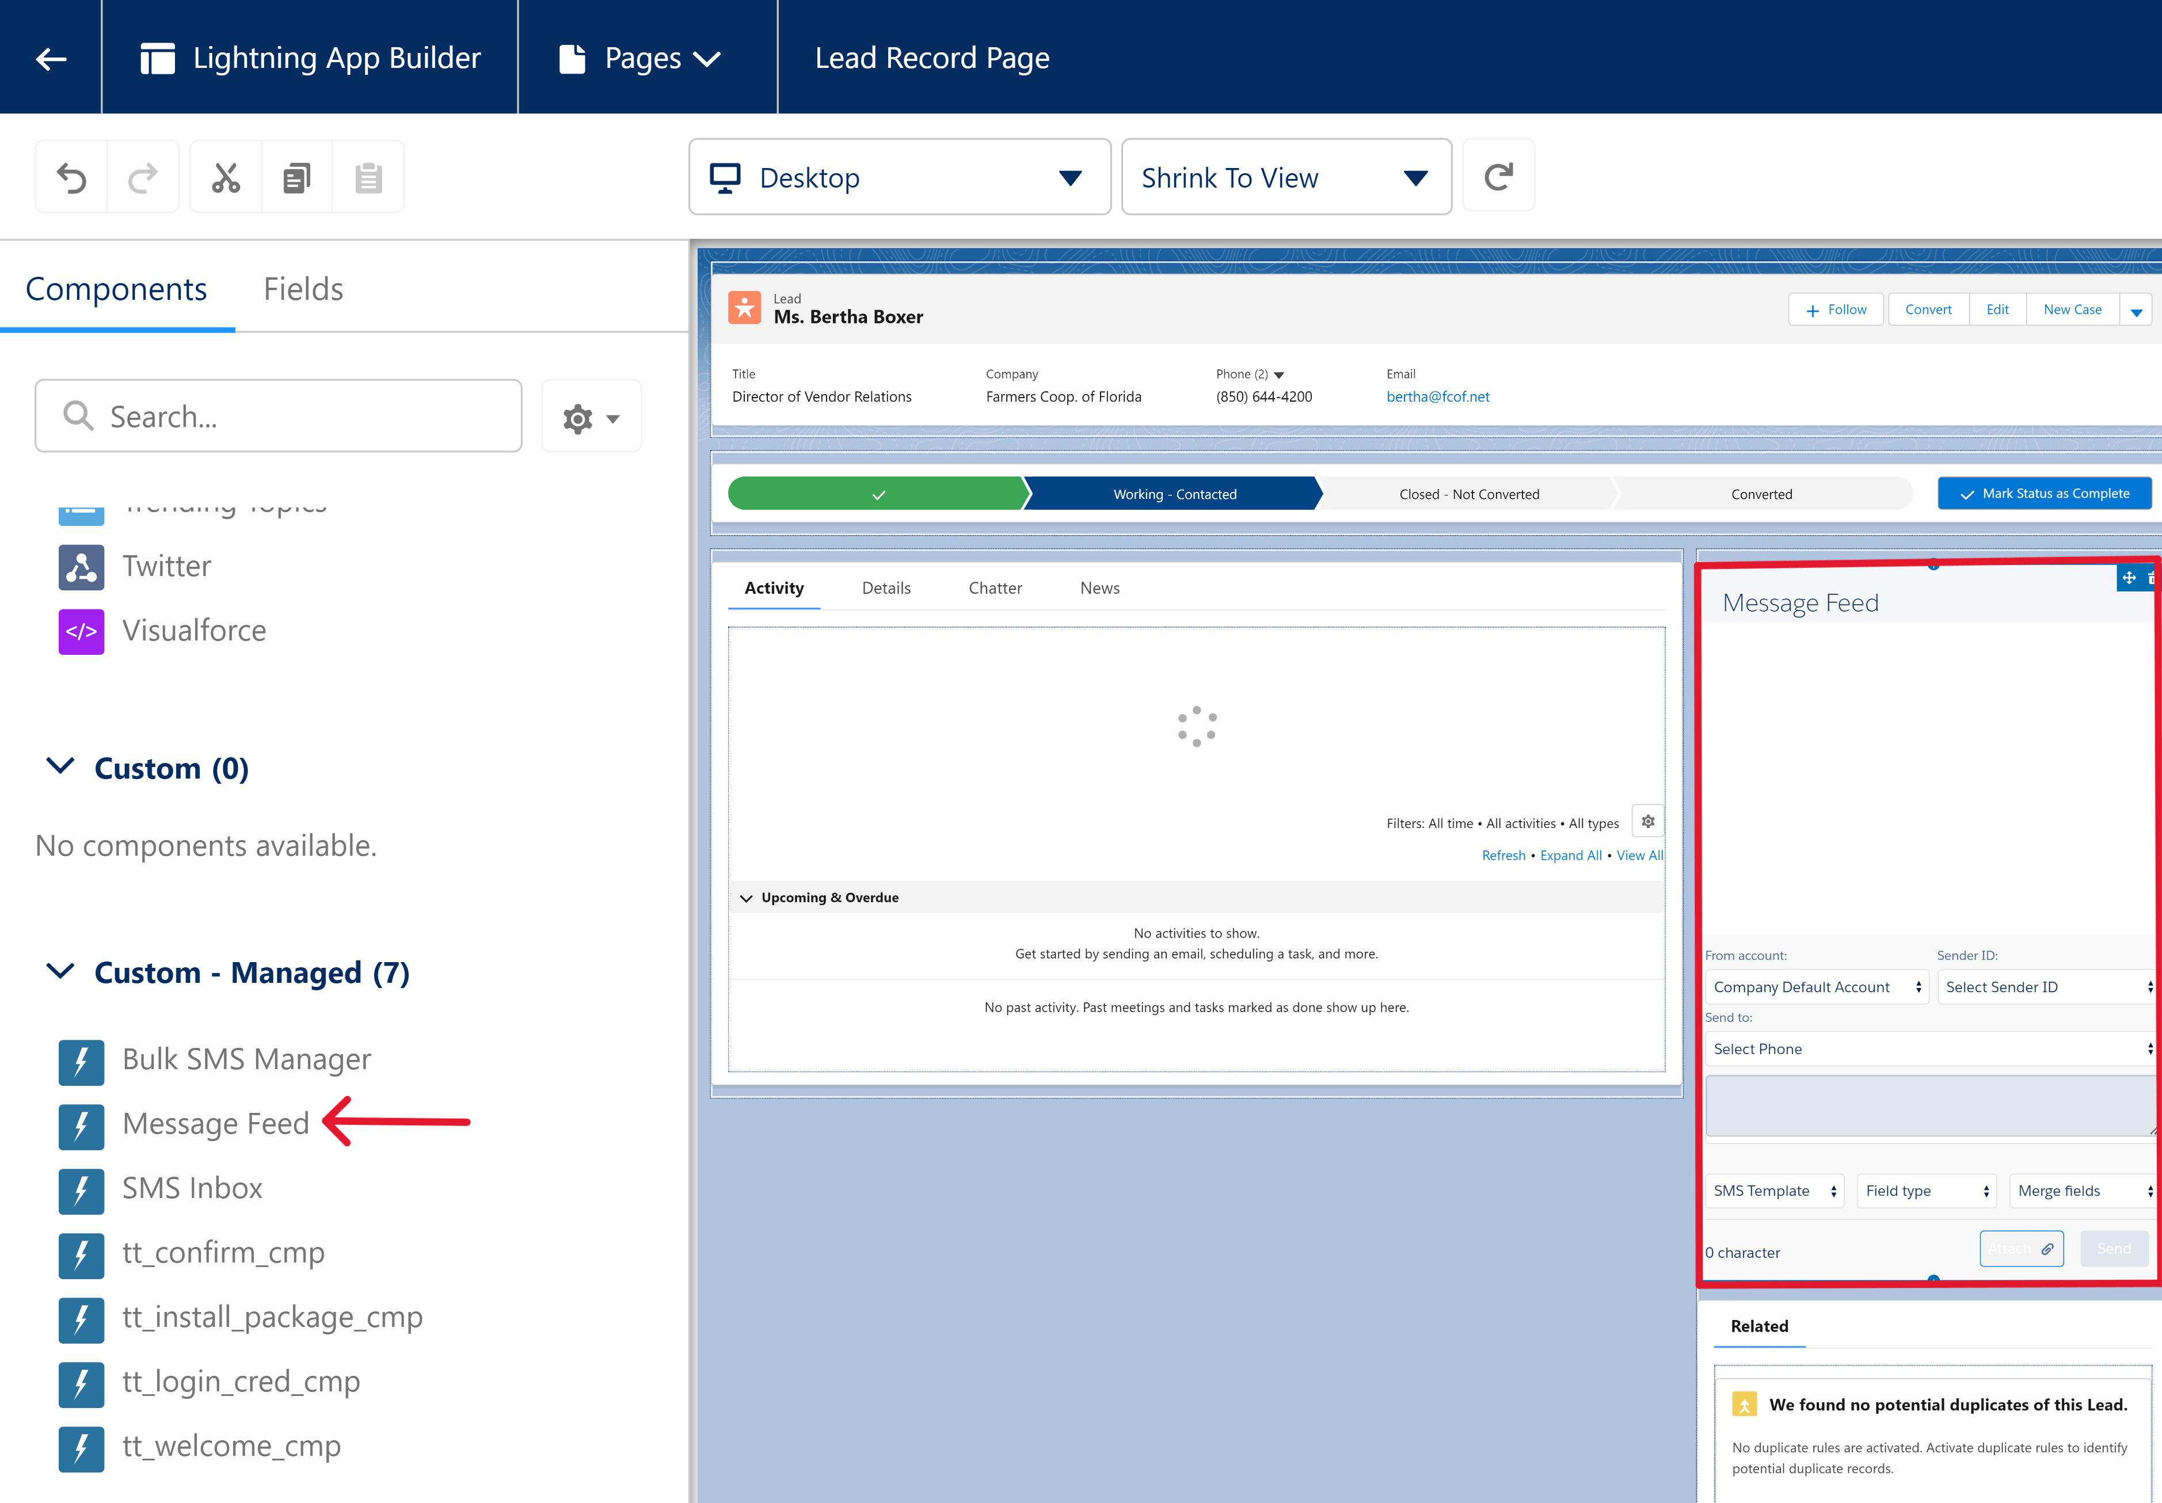Open the Fields tab
The image size is (2162, 1503).
[303, 289]
